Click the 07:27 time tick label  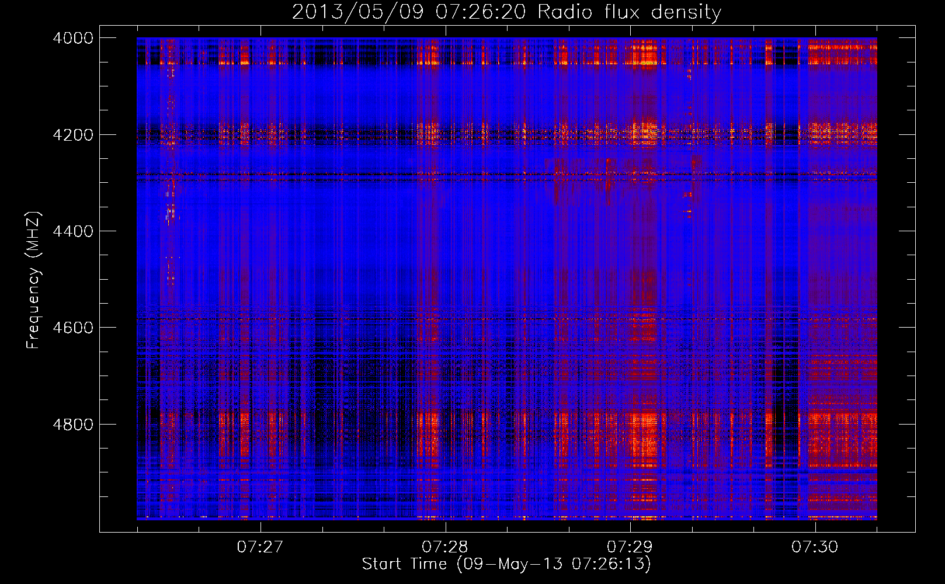click(x=260, y=547)
